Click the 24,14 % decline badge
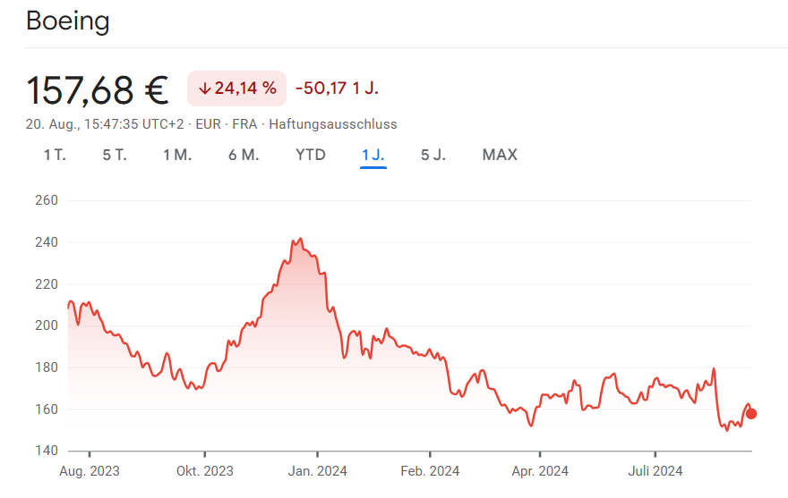 pos(236,89)
